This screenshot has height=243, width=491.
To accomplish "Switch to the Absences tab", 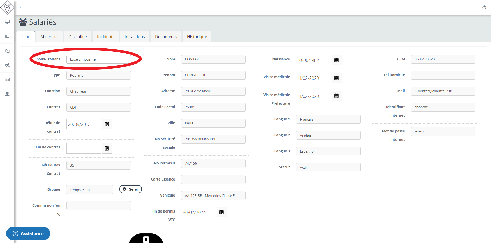I will [49, 36].
